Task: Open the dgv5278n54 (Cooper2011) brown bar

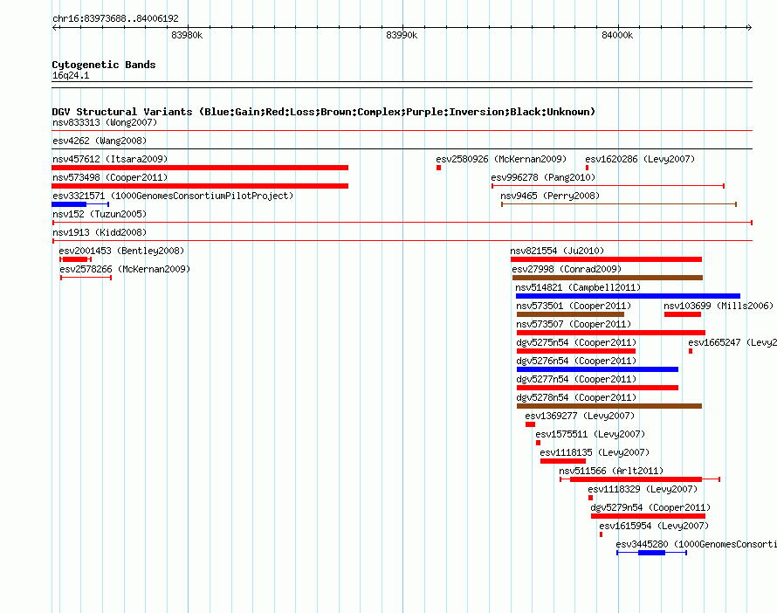Action: click(609, 406)
